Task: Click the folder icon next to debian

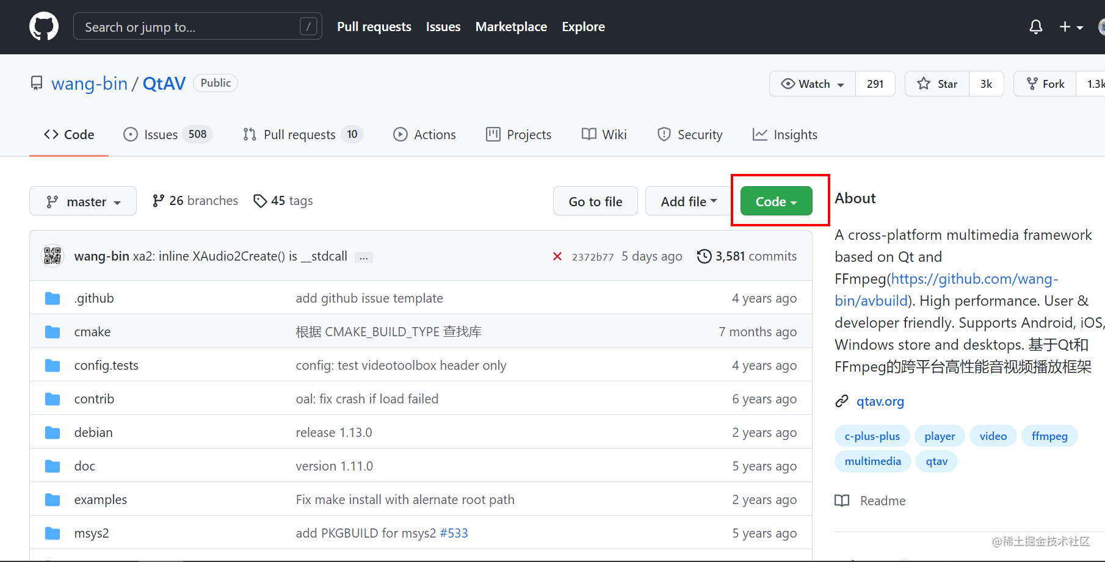Action: 53,432
